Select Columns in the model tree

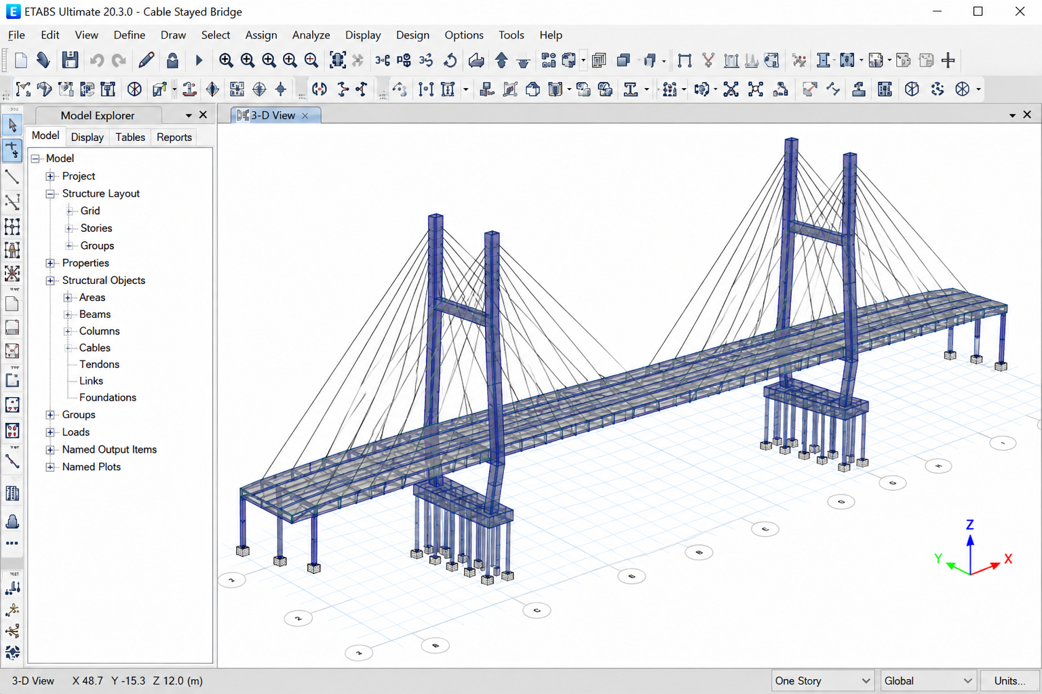click(99, 331)
